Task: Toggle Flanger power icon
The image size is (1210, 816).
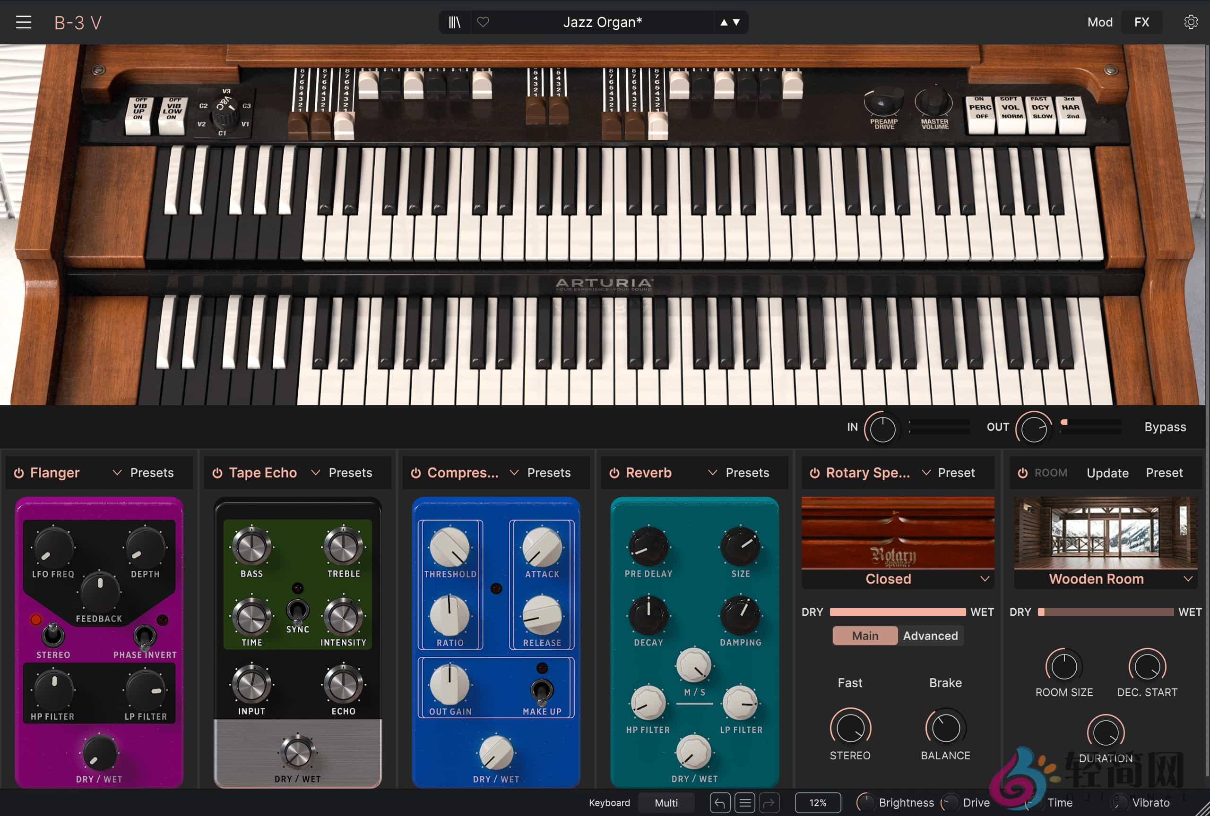Action: [x=19, y=473]
